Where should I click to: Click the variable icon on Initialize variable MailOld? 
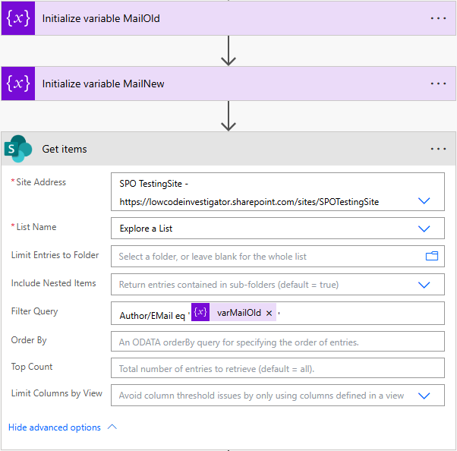[x=18, y=18]
